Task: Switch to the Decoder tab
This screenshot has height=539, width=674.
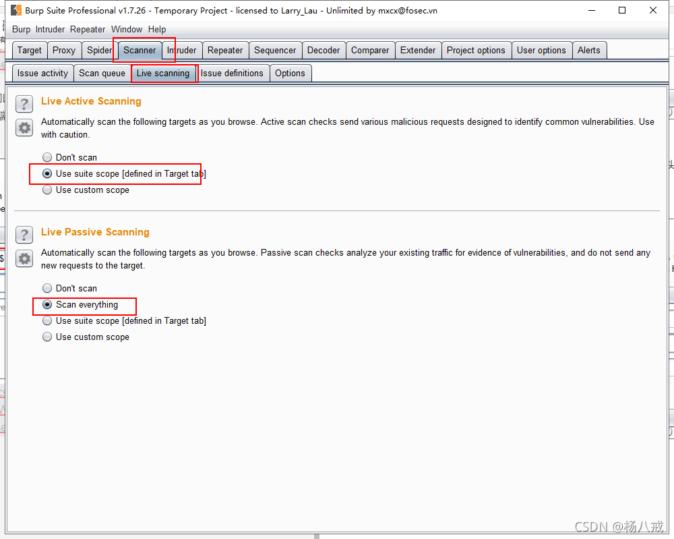Action: [324, 51]
